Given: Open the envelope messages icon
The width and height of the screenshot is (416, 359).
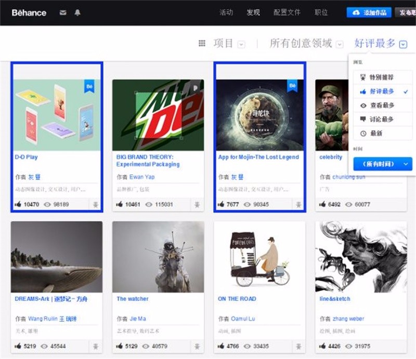Looking at the screenshot, I should [x=63, y=12].
